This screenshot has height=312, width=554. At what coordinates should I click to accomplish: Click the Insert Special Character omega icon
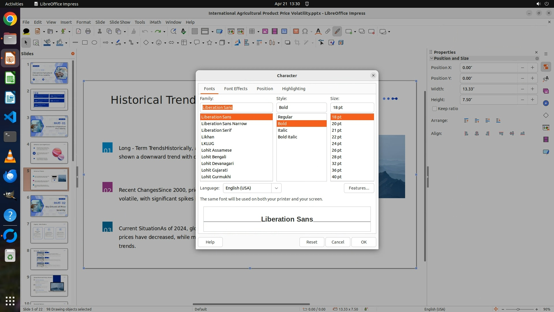tap(305, 31)
